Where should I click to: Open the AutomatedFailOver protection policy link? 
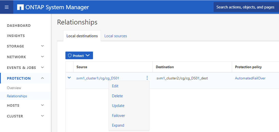[x=250, y=78]
